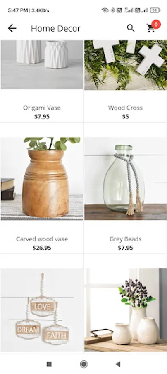The image size is (167, 374).
Task: Select the Wood Cross title
Action: click(x=126, y=108)
